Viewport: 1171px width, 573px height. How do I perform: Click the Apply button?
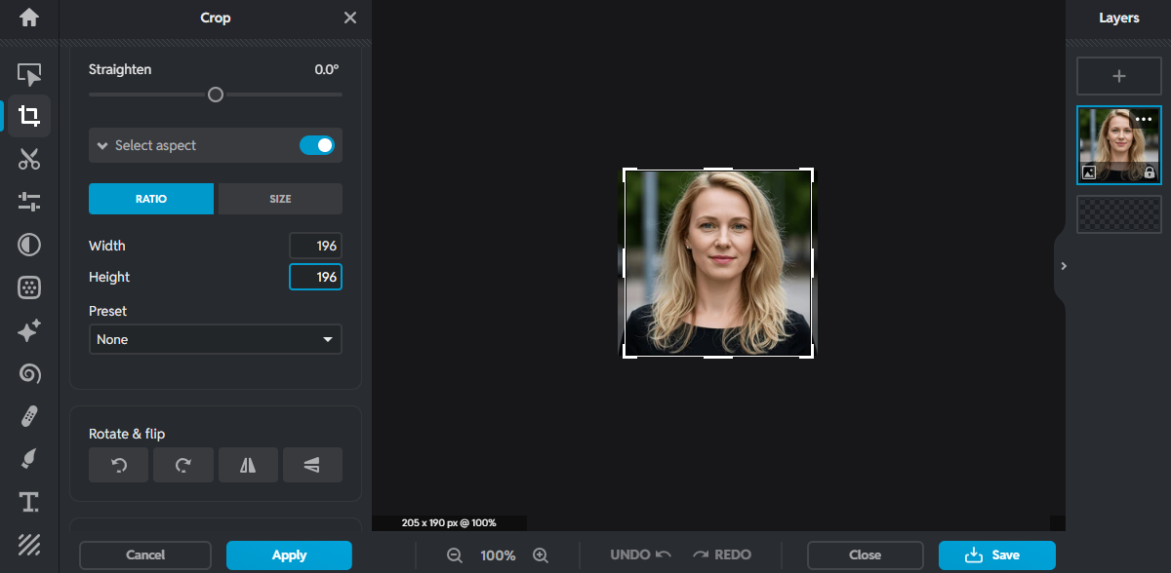click(289, 555)
